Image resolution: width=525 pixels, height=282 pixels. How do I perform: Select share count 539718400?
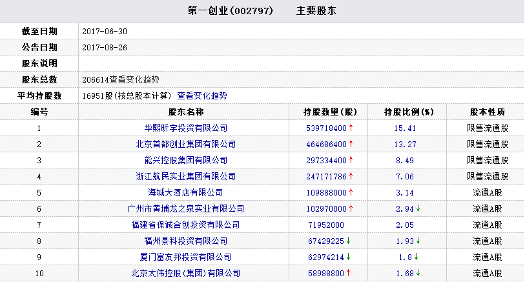point(327,128)
